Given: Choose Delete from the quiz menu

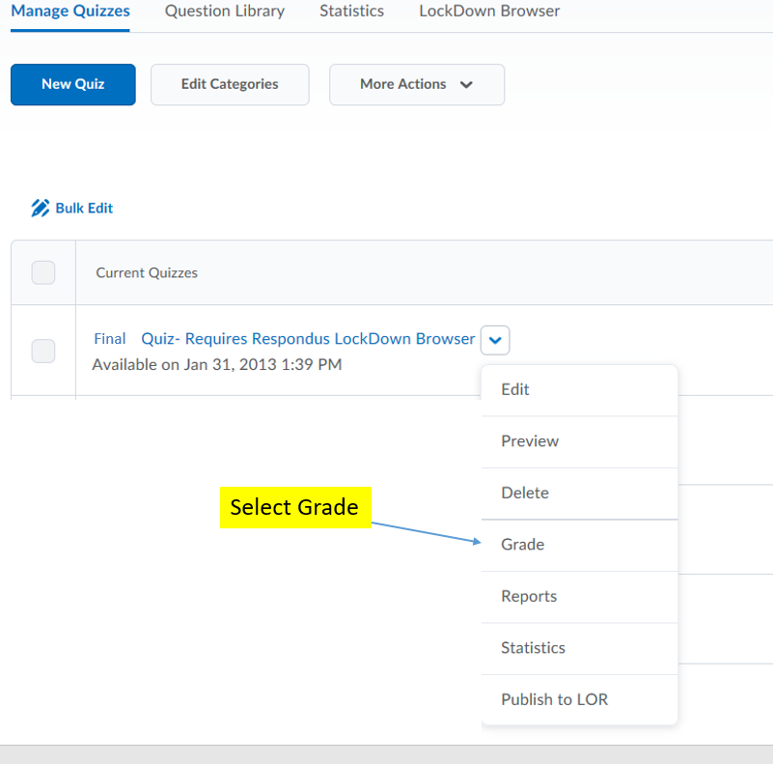Looking at the screenshot, I should click(x=525, y=493).
